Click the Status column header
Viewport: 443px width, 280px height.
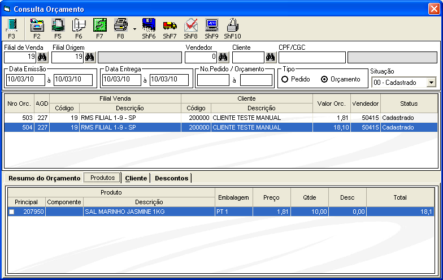(409, 104)
